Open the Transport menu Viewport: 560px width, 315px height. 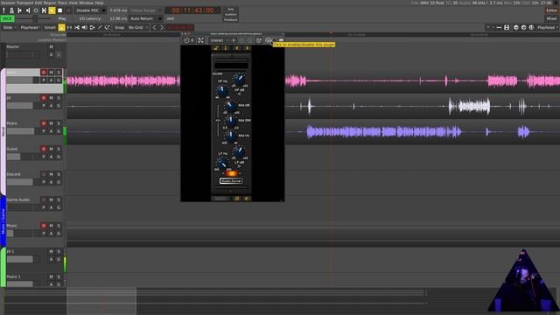click(x=24, y=3)
